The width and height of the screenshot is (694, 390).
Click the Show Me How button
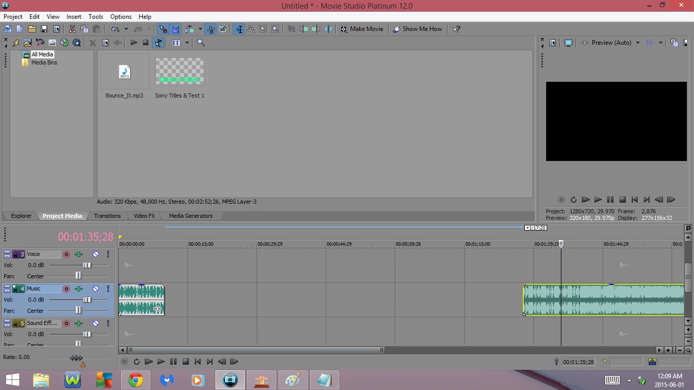coord(417,29)
